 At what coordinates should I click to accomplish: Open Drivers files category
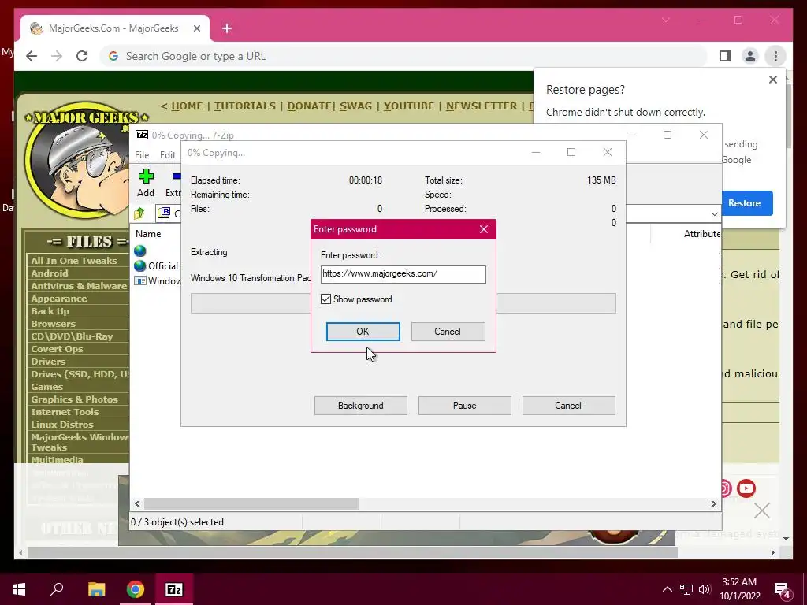[x=48, y=361]
